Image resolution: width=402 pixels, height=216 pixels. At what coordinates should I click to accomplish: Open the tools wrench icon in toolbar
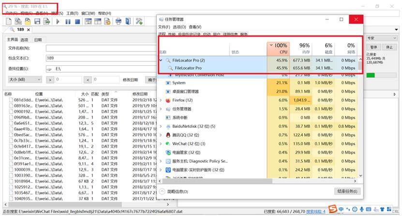point(139,21)
